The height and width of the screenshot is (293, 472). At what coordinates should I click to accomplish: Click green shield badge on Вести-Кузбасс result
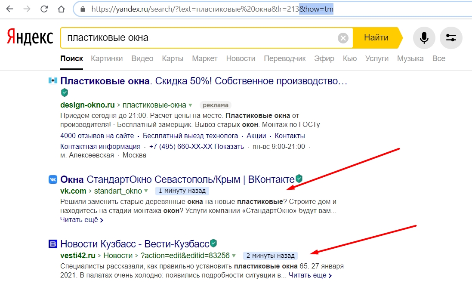tap(213, 244)
